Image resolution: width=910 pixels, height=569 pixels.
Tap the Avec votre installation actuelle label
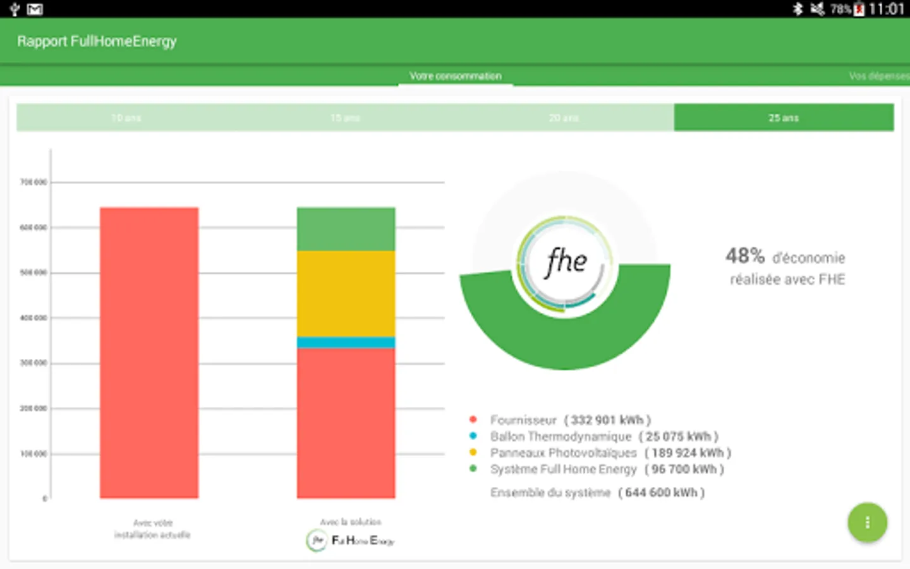pos(152,529)
